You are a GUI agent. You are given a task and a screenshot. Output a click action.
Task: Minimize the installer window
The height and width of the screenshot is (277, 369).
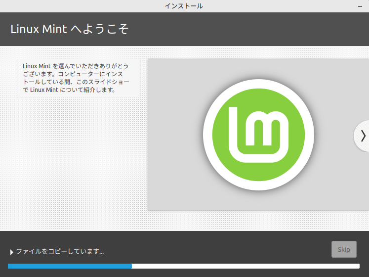click(x=360, y=6)
